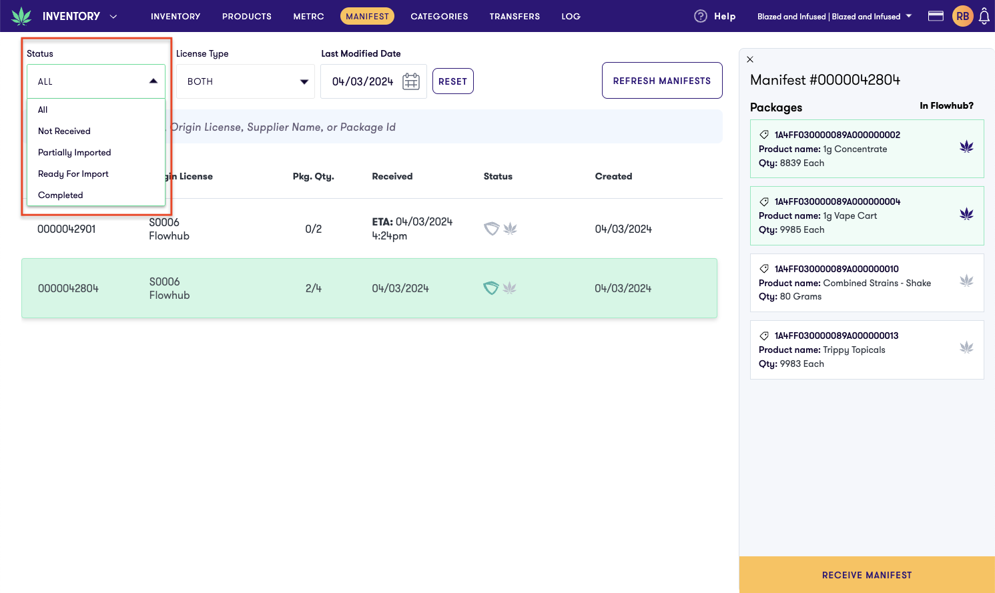Click leaf icon on Trippy Topicals package
The width and height of the screenshot is (995, 593).
(966, 348)
